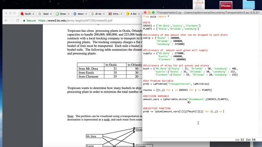
Task: Click the 'Mt Dora' node in PDF diagram
Action: (x=94, y=136)
